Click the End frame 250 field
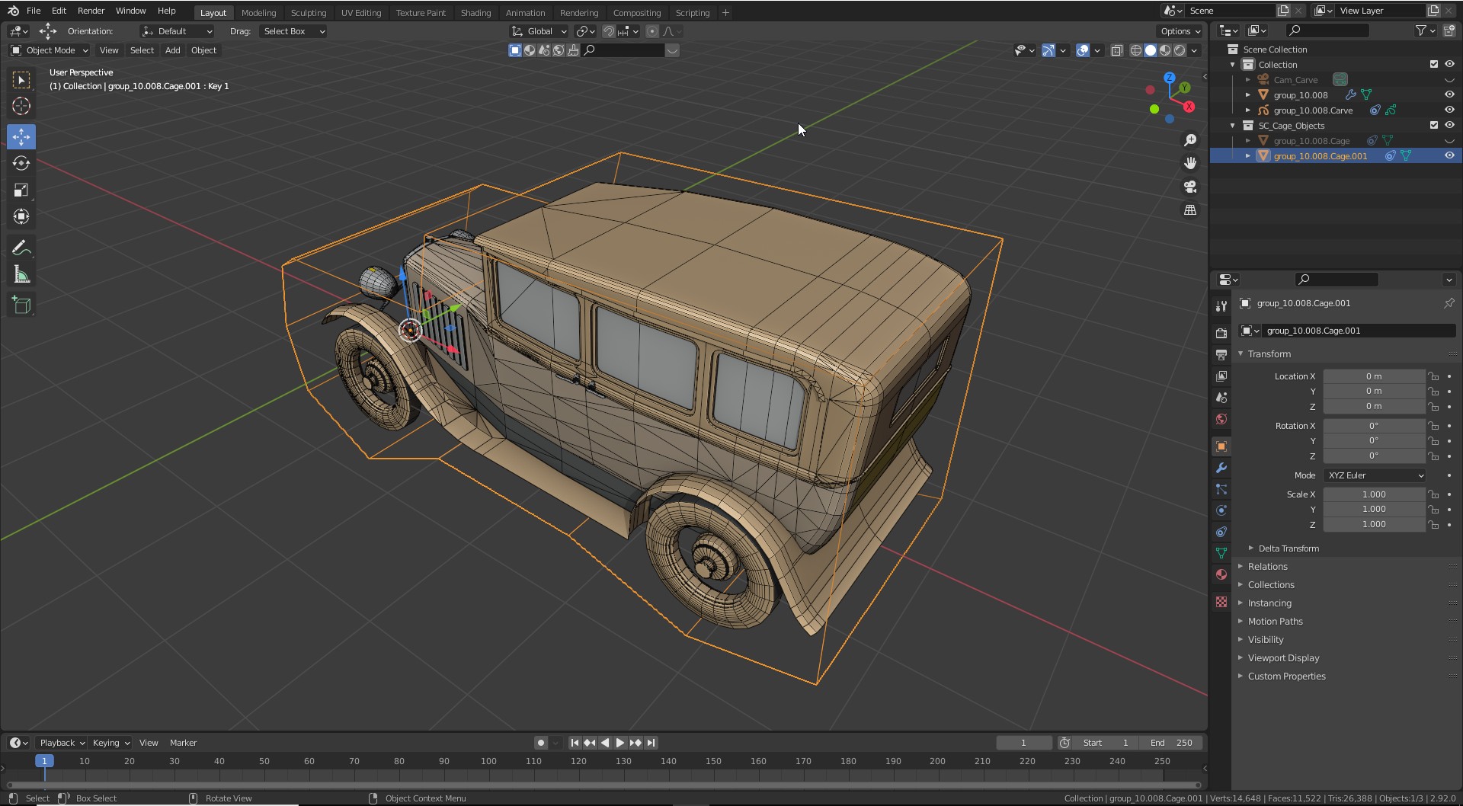Image resolution: width=1463 pixels, height=806 pixels. point(1172,743)
